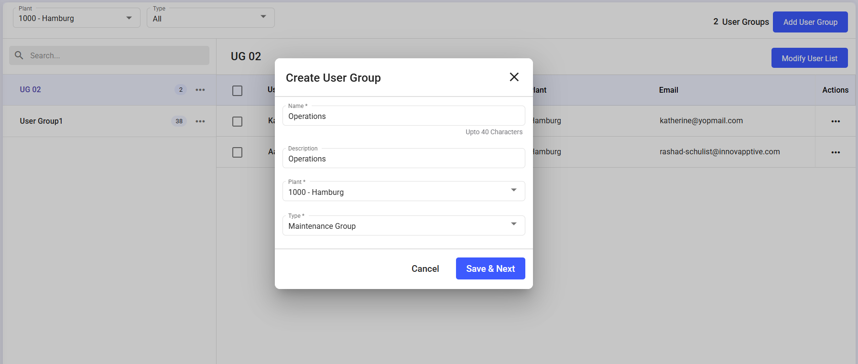The height and width of the screenshot is (364, 858).
Task: Open more options for UG 02 group
Action: 200,90
